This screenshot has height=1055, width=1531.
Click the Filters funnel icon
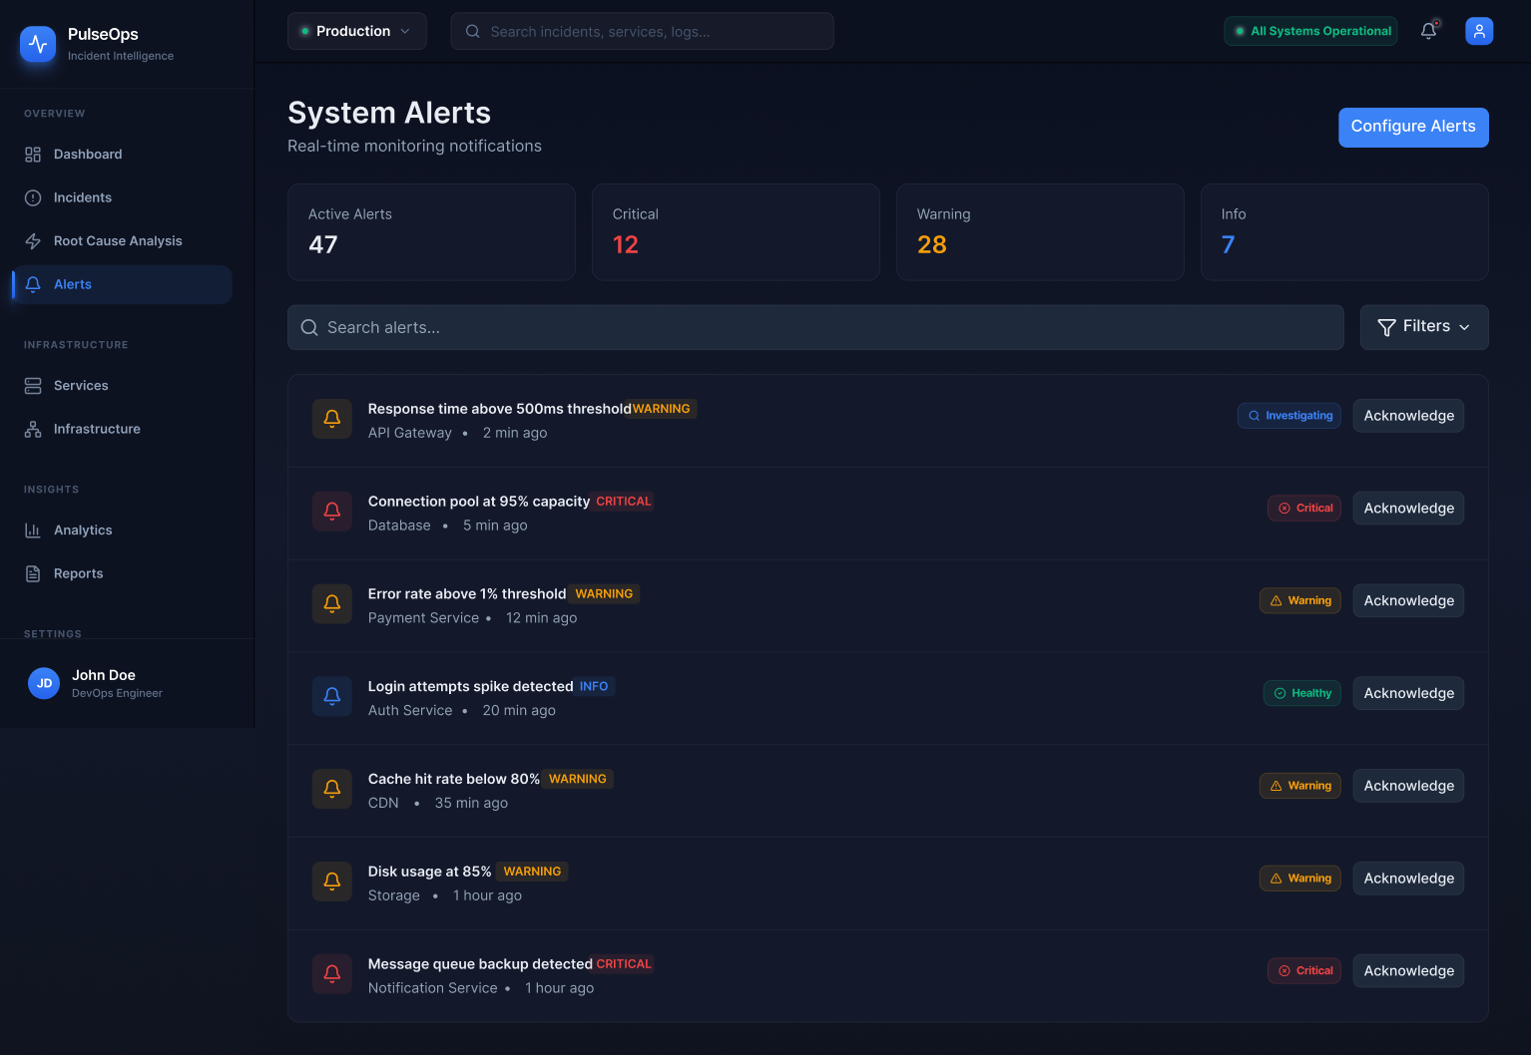tap(1386, 327)
